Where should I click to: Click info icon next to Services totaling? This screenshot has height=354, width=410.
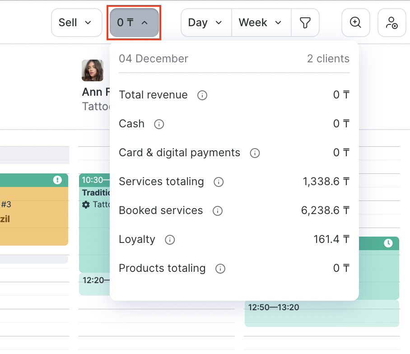pos(219,182)
